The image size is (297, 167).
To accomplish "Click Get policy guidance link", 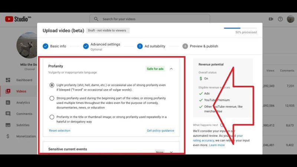I will tap(160, 131).
